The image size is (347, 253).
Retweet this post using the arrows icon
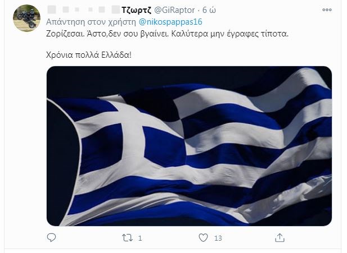point(127,238)
